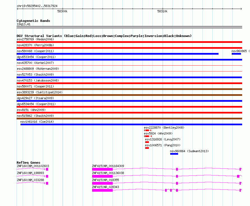This screenshot has height=206, width=250.
Task: Open the nsv1061016 (Coe2014) label
Action: 37,122
